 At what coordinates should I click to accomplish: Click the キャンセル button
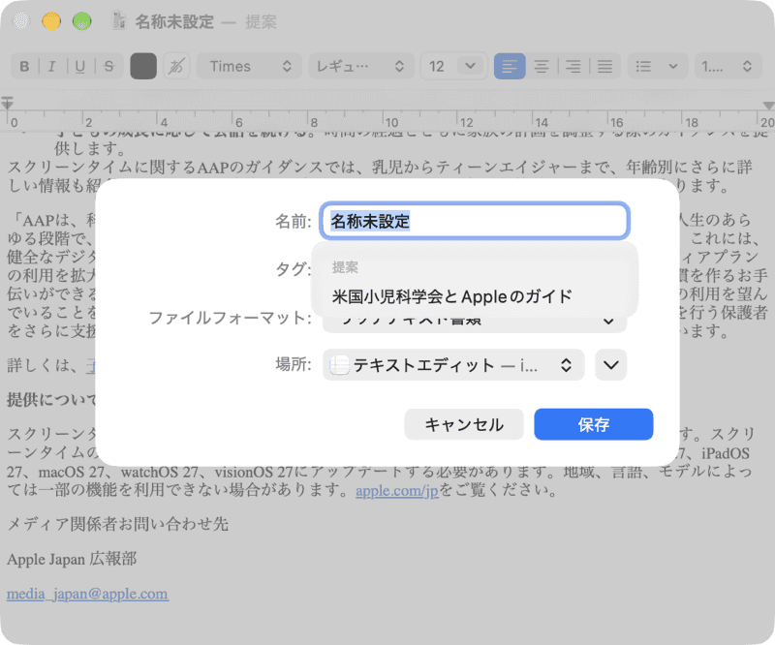[x=464, y=424]
